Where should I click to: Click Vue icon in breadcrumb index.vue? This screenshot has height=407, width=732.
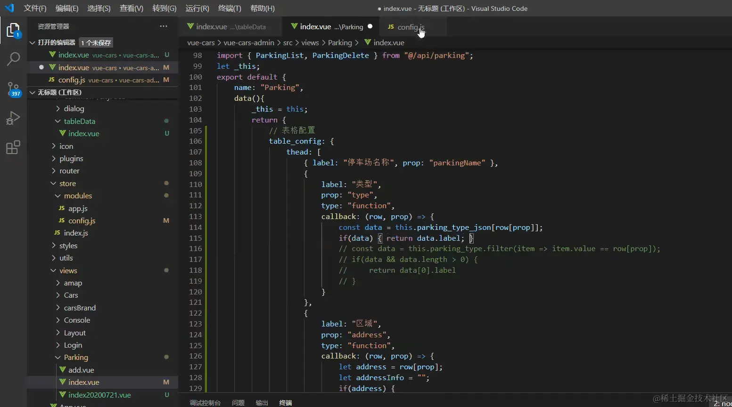368,42
